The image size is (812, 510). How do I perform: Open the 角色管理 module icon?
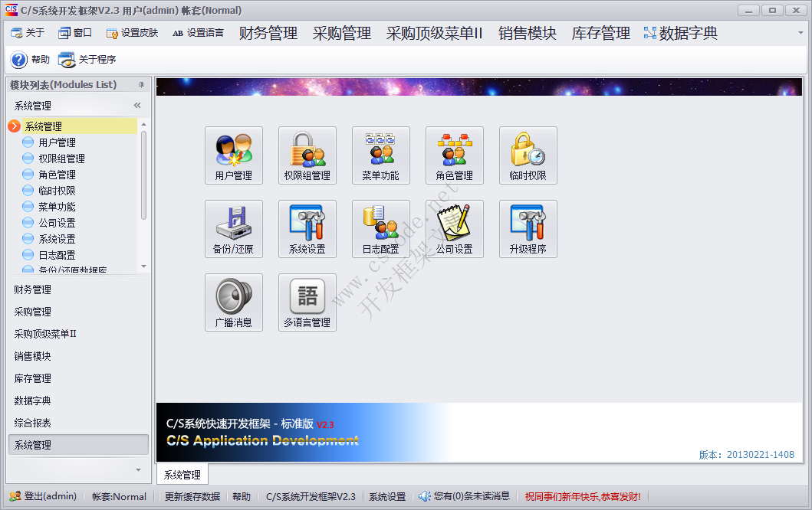(x=454, y=155)
